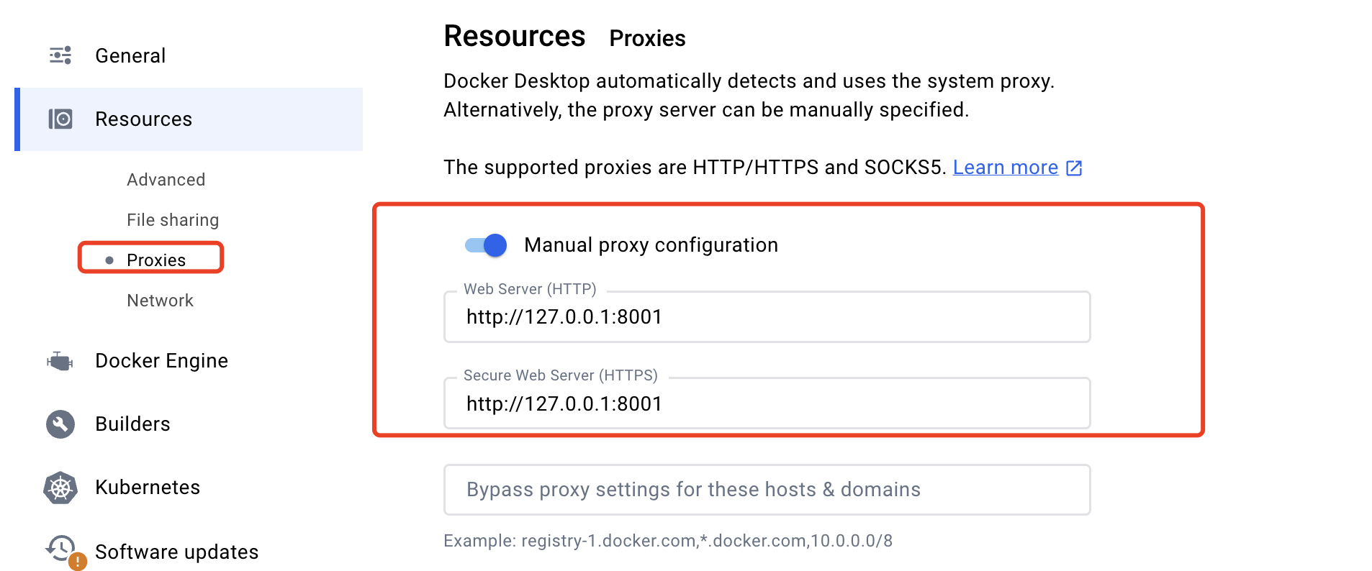Click the Builders wrench icon

[x=60, y=424]
